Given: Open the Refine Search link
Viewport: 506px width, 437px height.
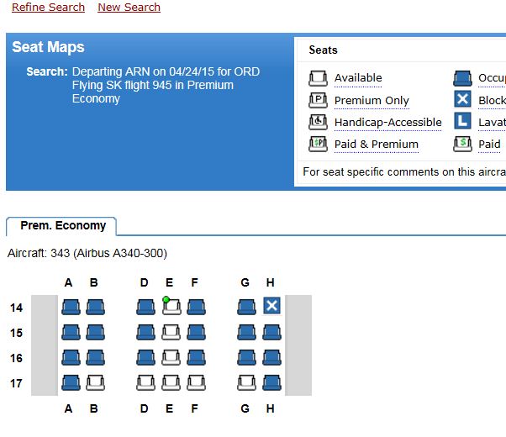Looking at the screenshot, I should (48, 8).
